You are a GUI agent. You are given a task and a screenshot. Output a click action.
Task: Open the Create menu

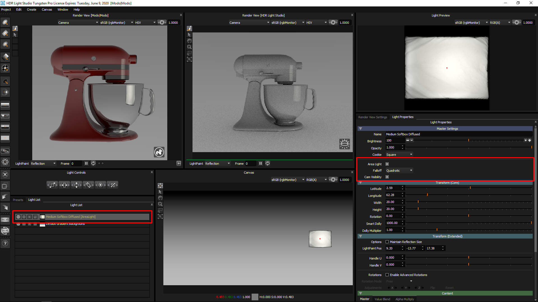32,10
